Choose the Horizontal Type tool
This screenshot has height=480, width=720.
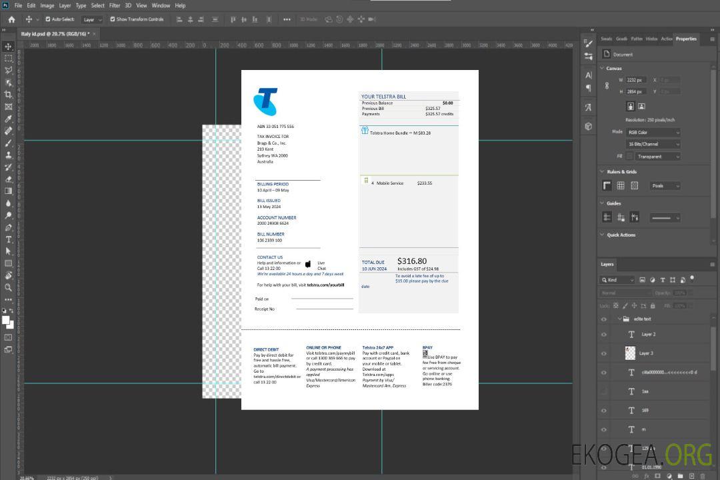(8, 239)
